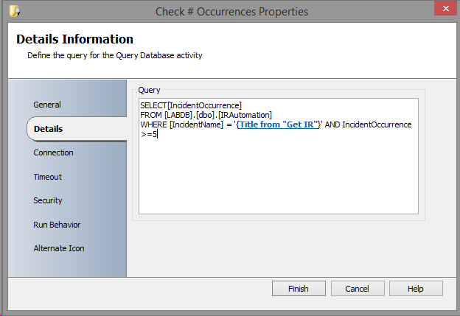The image size is (460, 316).
Task: Go to the Timeout tab
Action: tap(47, 177)
